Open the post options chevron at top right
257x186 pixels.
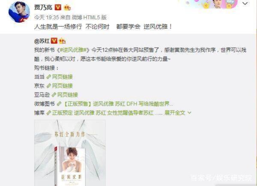[x=245, y=3]
